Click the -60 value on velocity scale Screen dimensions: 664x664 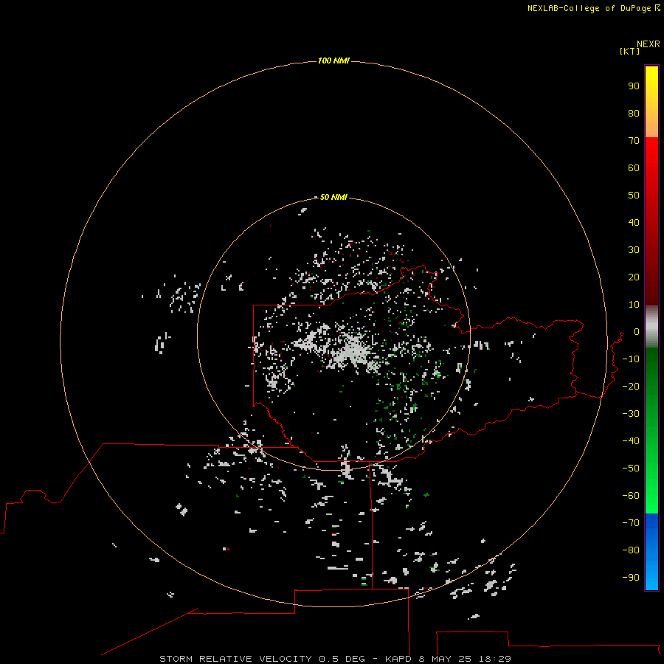point(631,496)
